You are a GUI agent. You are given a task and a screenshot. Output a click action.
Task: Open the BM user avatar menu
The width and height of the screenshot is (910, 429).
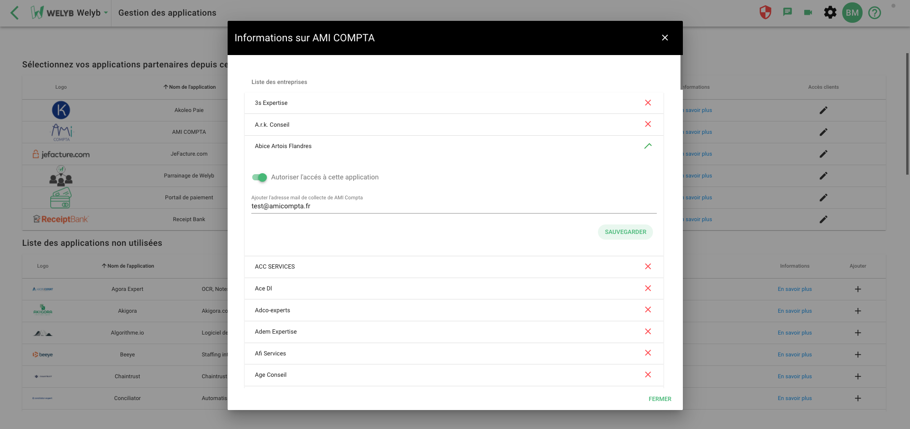[x=852, y=13]
